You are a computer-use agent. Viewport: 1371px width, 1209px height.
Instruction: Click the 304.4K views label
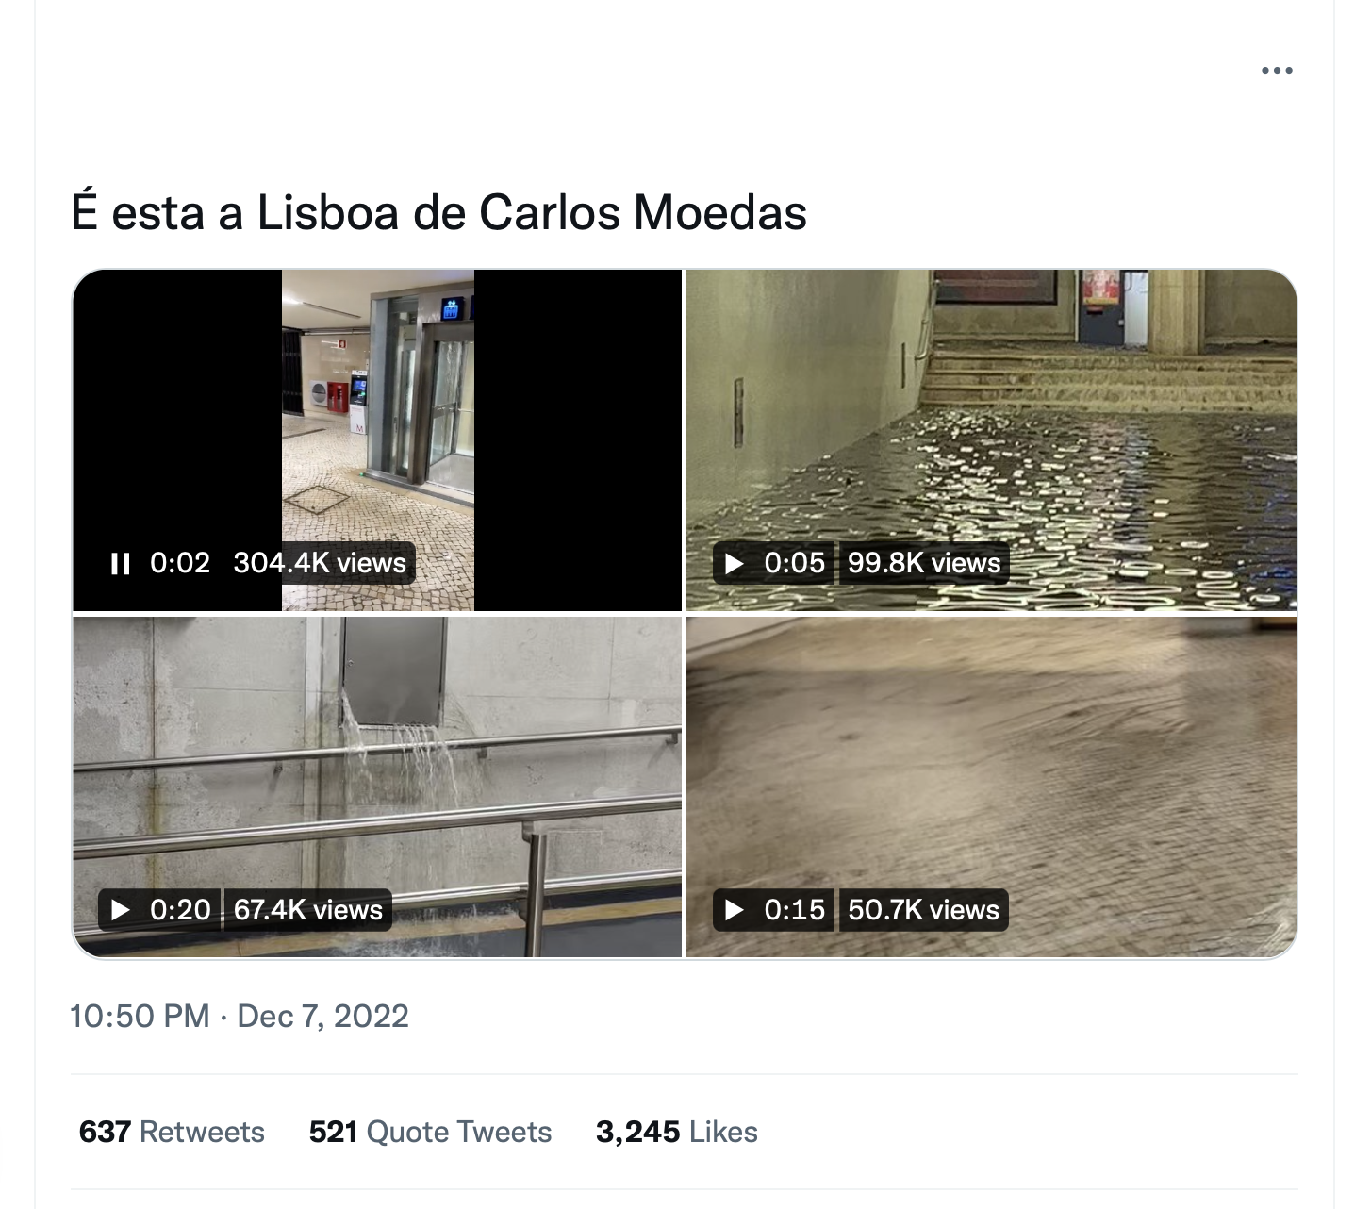pos(320,563)
